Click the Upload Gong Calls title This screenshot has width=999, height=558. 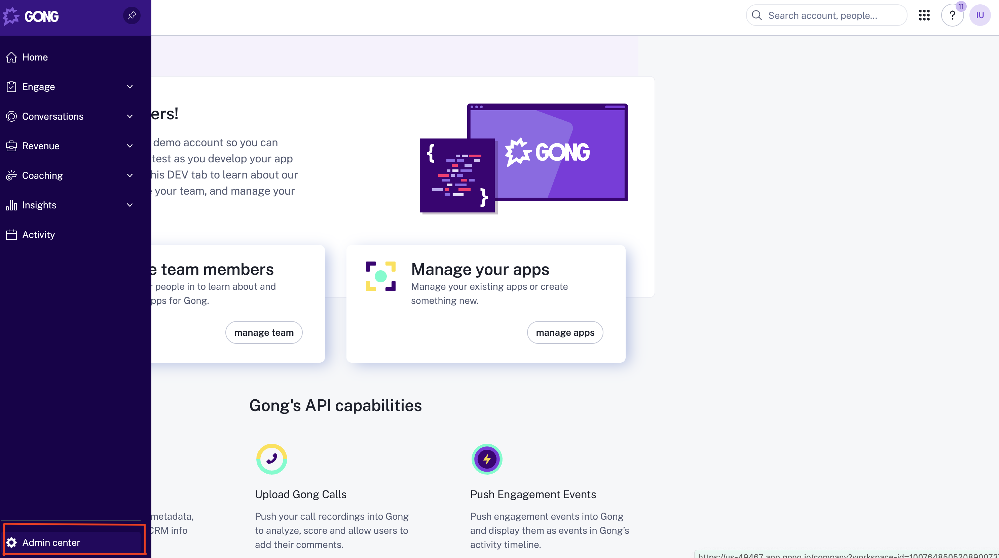click(x=301, y=494)
